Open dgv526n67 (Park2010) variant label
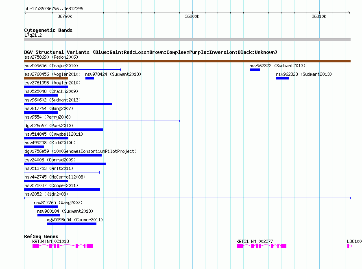Image resolution: width=362 pixels, height=269 pixels. 49,126
